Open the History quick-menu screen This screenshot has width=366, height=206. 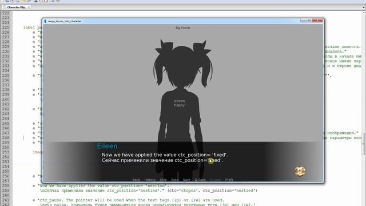pos(150,180)
